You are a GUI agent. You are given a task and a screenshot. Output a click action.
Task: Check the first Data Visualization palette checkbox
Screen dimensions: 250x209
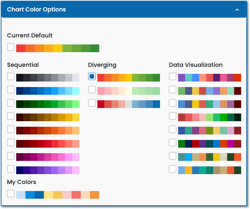click(x=173, y=77)
